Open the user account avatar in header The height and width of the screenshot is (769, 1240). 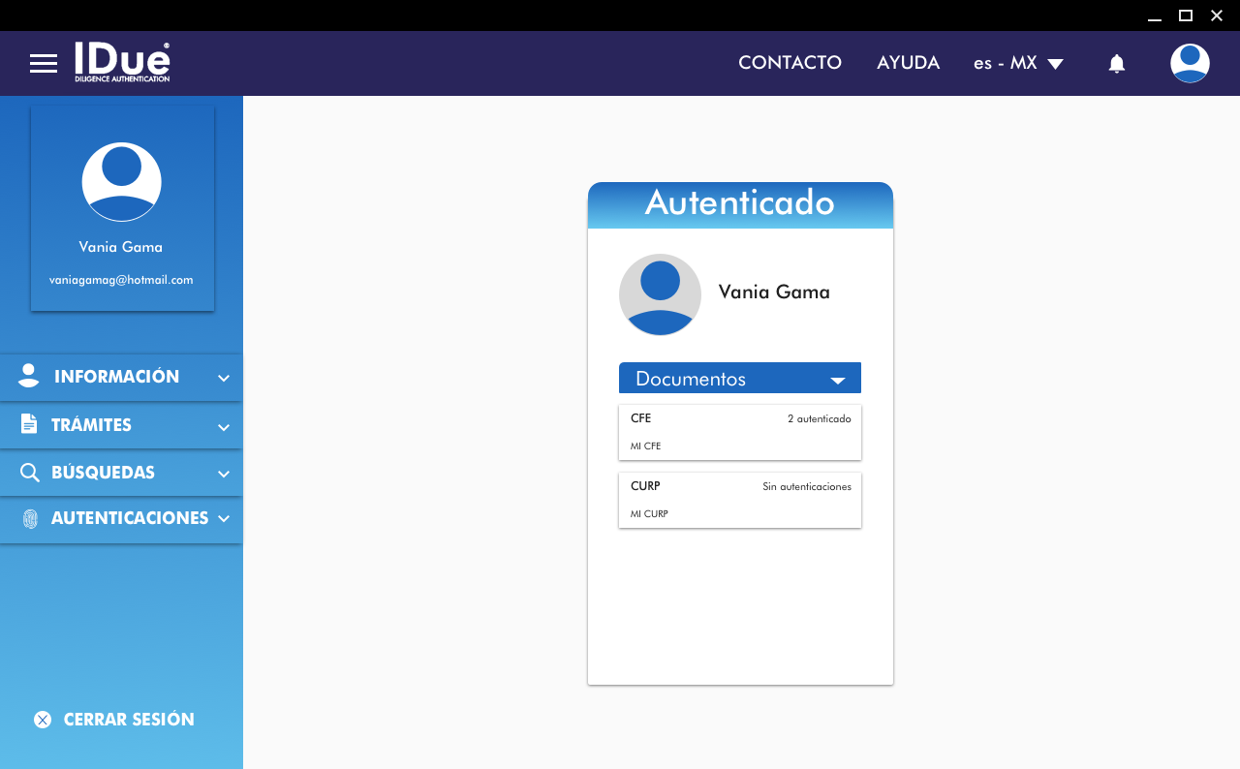click(x=1190, y=64)
